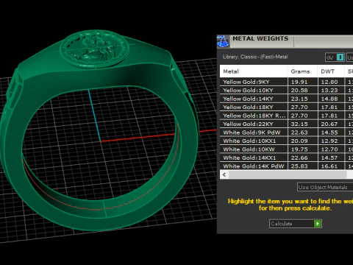Click the 25.83 grams value
The width and height of the screenshot is (353, 265).
tap(299, 166)
